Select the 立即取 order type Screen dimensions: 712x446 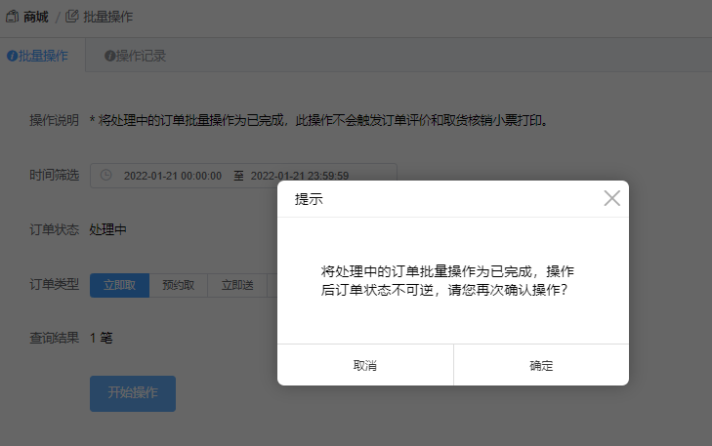(x=119, y=285)
